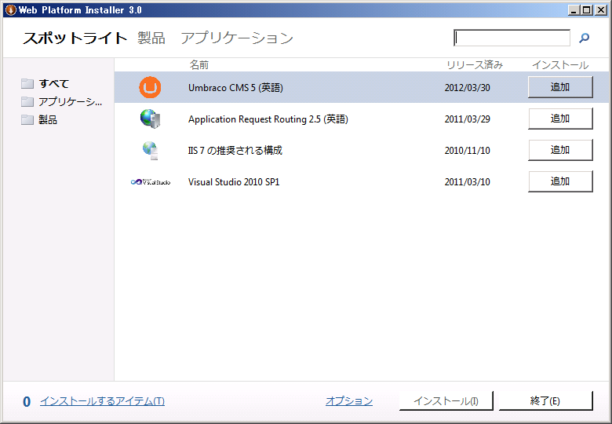
Task: Add Application Request Routing 2.5
Action: click(x=560, y=119)
